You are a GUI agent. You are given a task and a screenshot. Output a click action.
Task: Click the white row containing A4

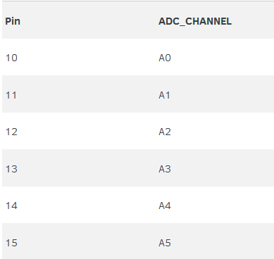tap(138, 205)
